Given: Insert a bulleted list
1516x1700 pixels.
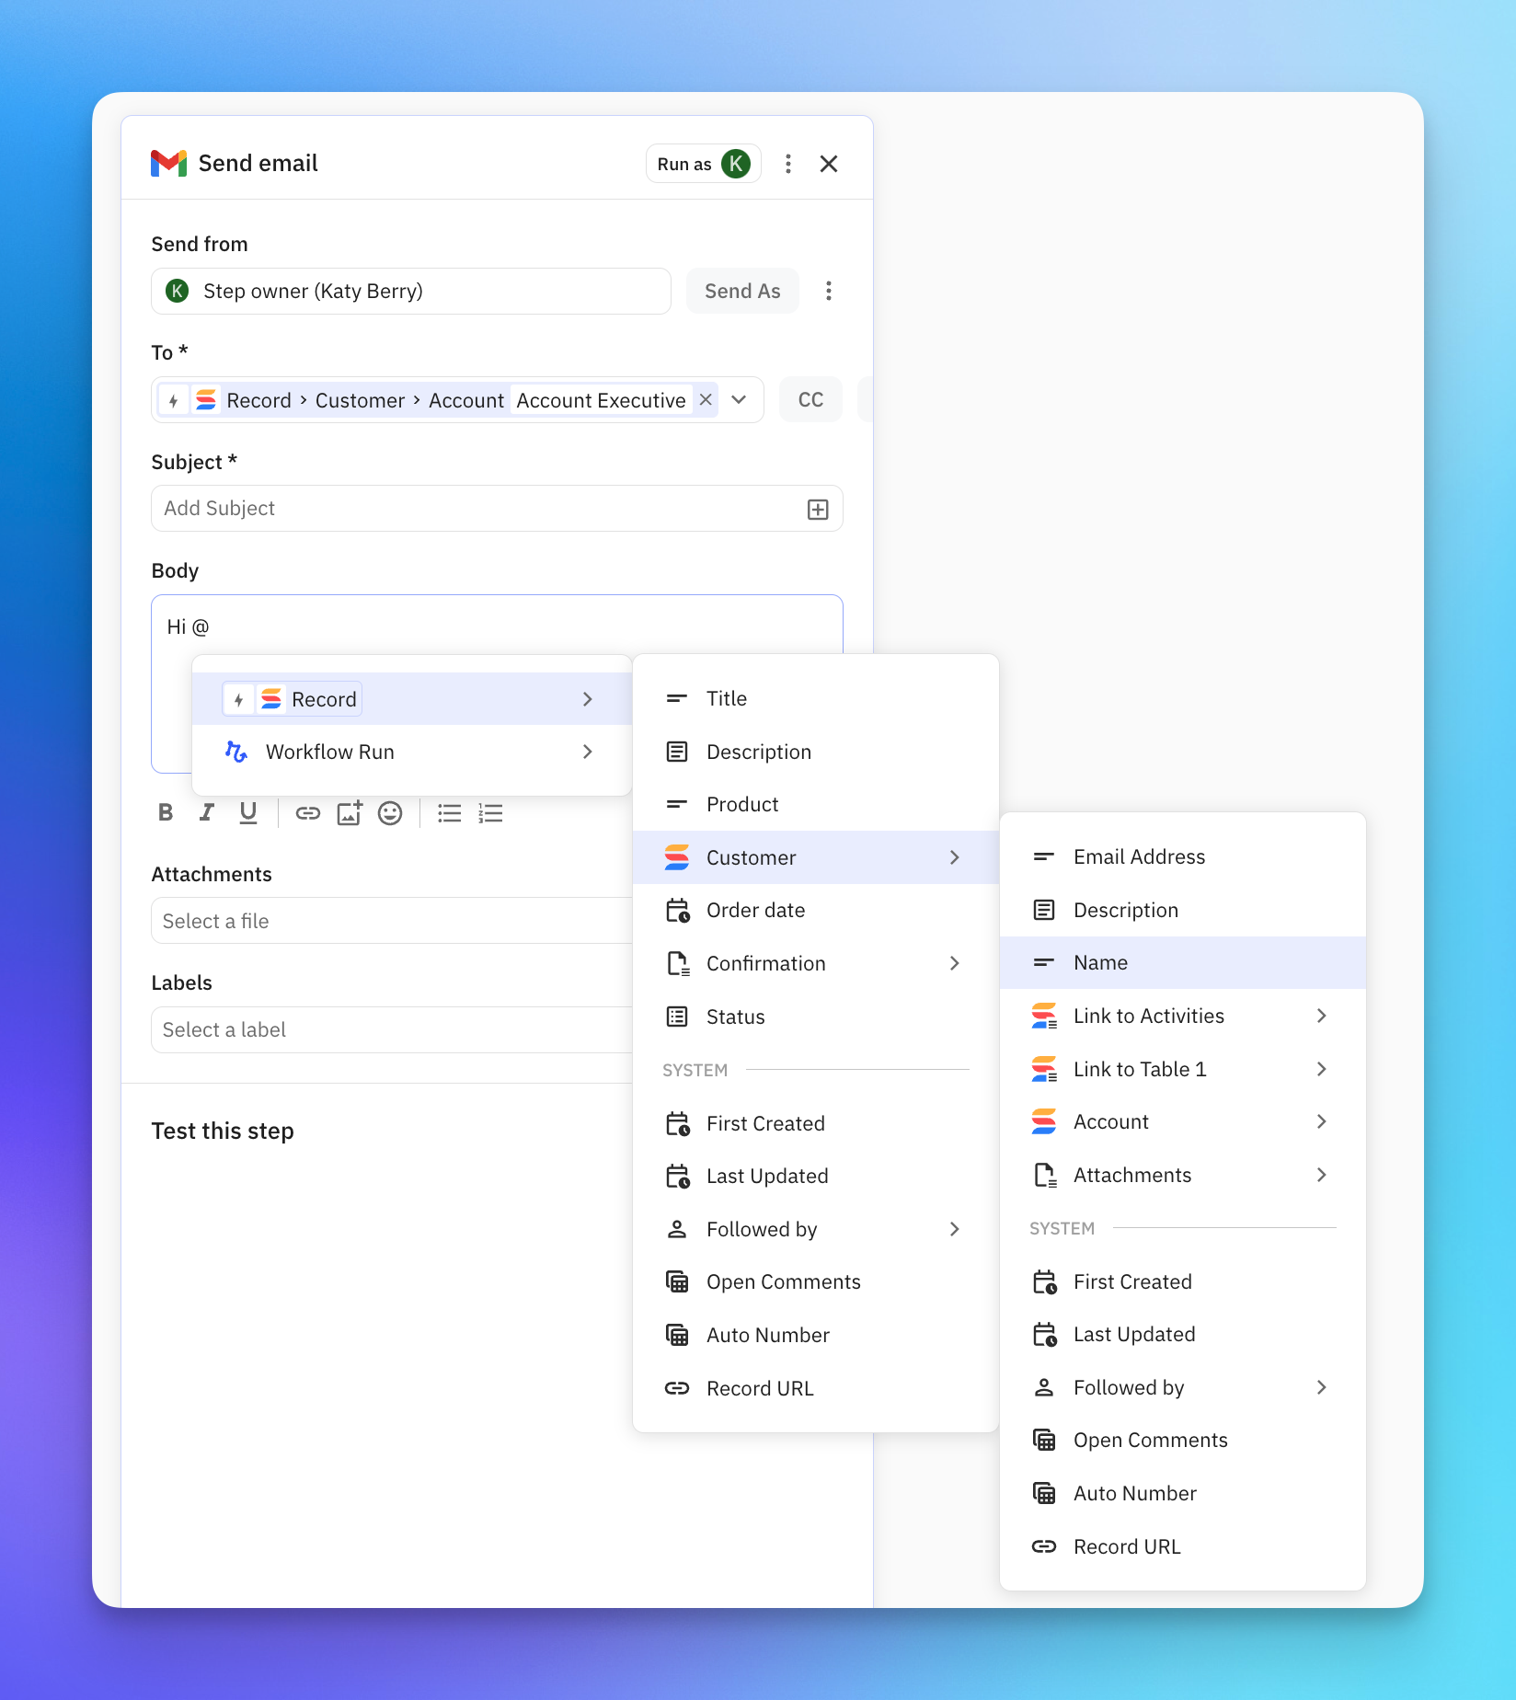Looking at the screenshot, I should 449,813.
